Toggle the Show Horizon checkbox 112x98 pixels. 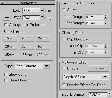click(6, 80)
